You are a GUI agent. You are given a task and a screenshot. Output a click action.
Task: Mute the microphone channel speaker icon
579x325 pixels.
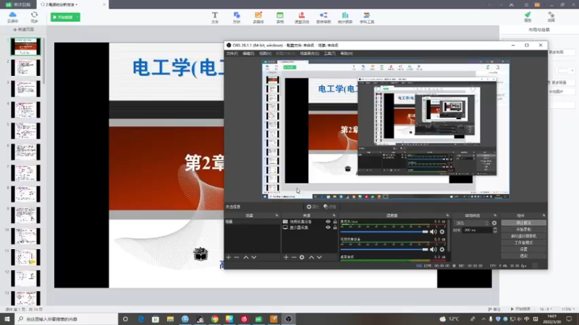point(433,232)
